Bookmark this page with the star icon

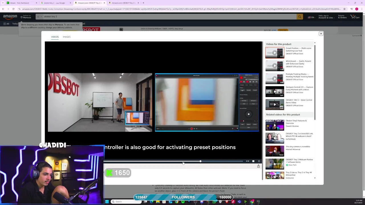pyautogui.click(x=344, y=9)
